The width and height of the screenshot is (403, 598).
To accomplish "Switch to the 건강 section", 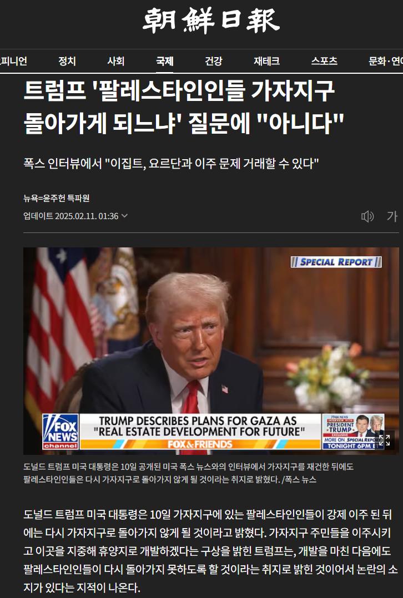I will (x=213, y=61).
